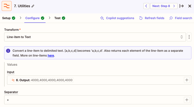Click Refresh fields

pyautogui.click(x=152, y=18)
